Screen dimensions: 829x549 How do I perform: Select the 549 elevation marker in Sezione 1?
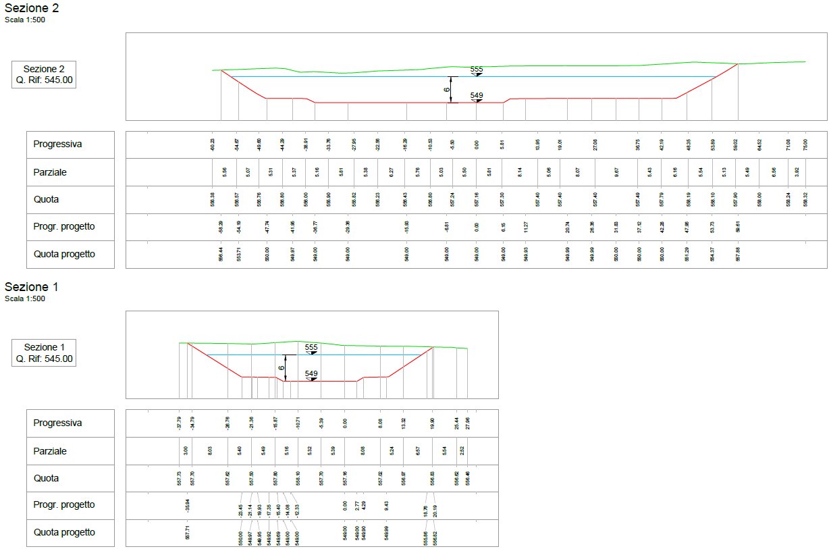pos(311,375)
